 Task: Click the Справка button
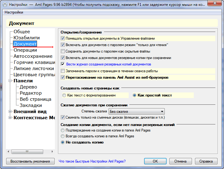pyautogui.click(x=206, y=161)
